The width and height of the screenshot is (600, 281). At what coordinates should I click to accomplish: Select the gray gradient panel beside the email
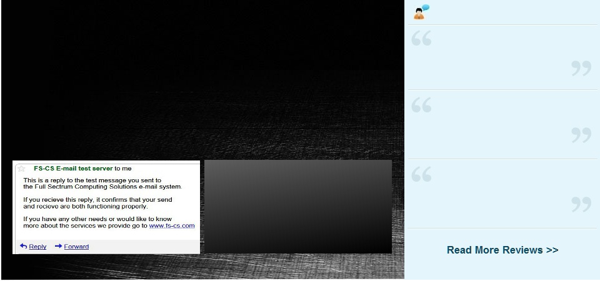pyautogui.click(x=298, y=206)
